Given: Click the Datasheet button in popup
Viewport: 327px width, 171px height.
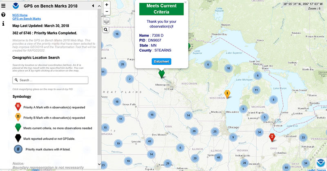Looking at the screenshot, I should point(161,61).
